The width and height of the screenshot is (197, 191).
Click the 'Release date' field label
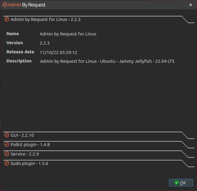click(x=20, y=52)
